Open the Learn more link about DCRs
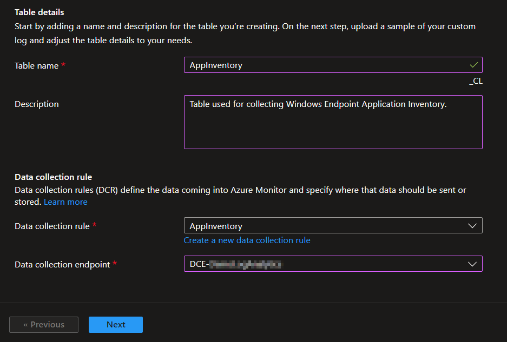507x342 pixels. (x=65, y=202)
